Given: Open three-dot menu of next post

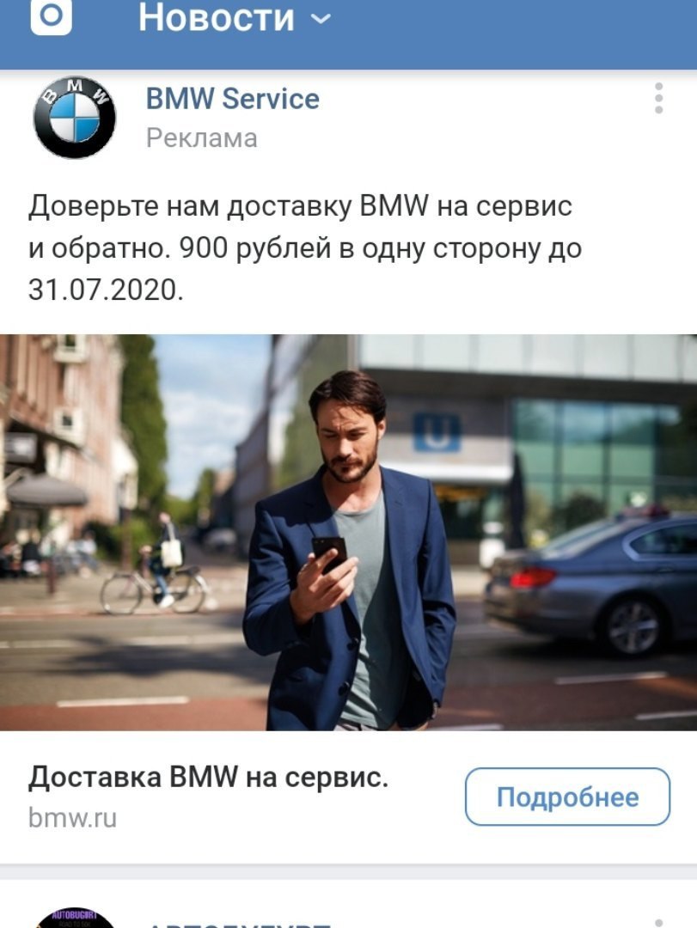Looking at the screenshot, I should pyautogui.click(x=658, y=923).
